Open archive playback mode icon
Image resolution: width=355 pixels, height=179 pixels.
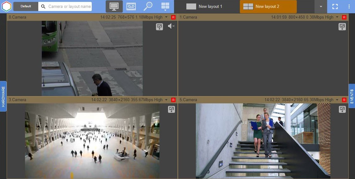131,6
